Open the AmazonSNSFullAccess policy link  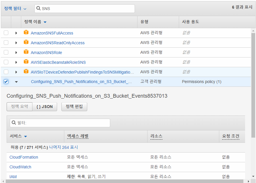tap(52, 33)
